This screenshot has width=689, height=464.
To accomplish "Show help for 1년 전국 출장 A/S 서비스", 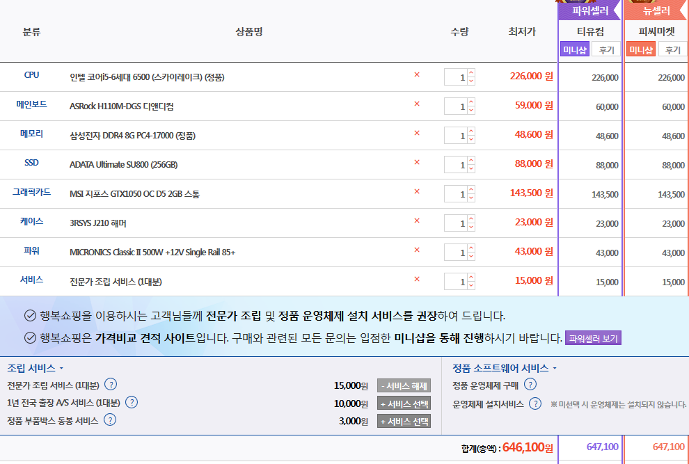I will click(x=131, y=402).
